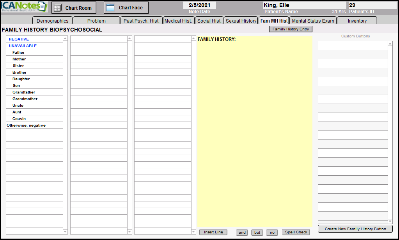Open the Chart Room cabinet icon
Viewport: 399px width, 240px height.
pos(58,8)
